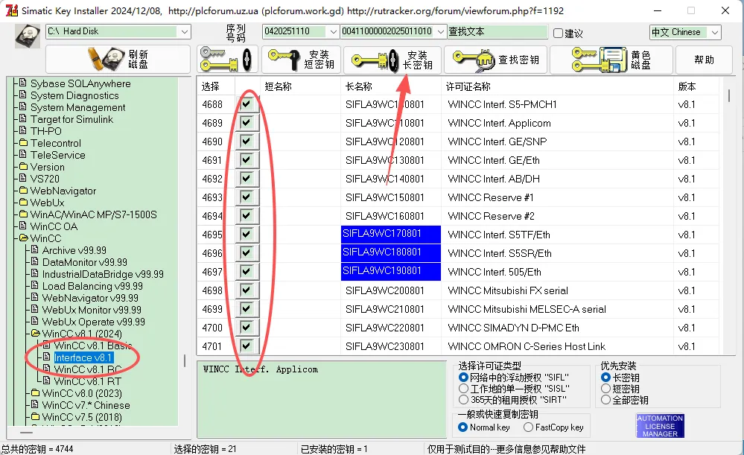Click the install short key button

301,60
